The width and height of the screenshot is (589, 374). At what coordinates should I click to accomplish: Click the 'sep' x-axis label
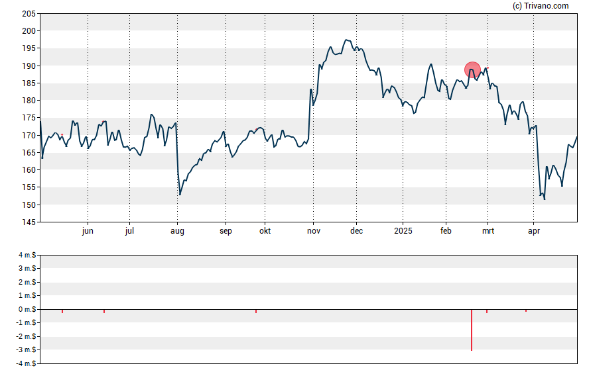point(226,231)
